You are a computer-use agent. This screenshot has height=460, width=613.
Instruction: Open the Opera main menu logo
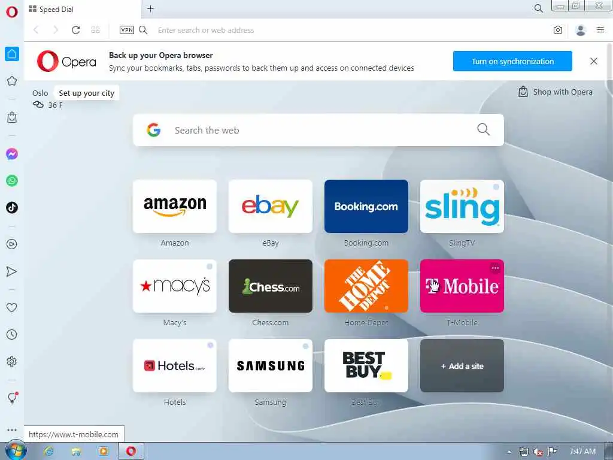point(12,12)
